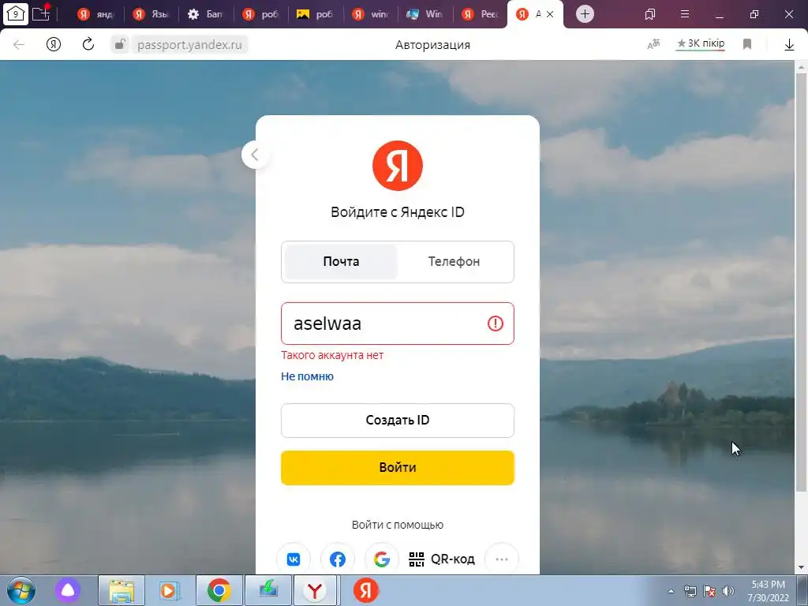The width and height of the screenshot is (808, 606).
Task: Open the media player taskbar icon
Action: 169,590
